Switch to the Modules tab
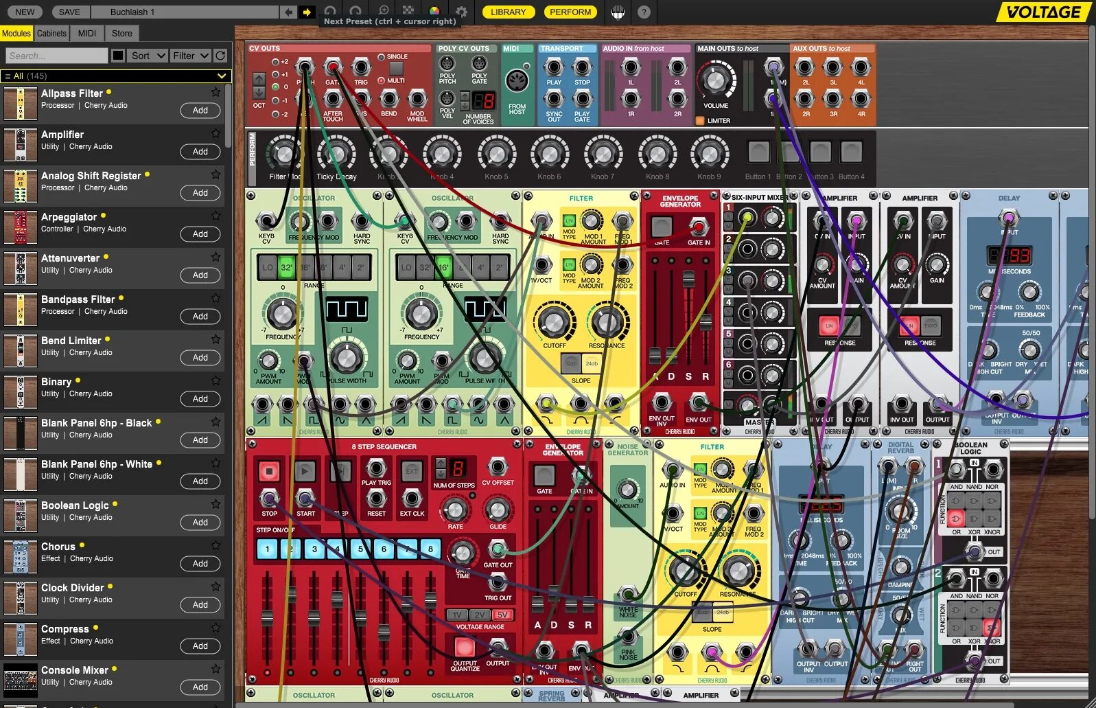The image size is (1096, 708). coord(16,33)
